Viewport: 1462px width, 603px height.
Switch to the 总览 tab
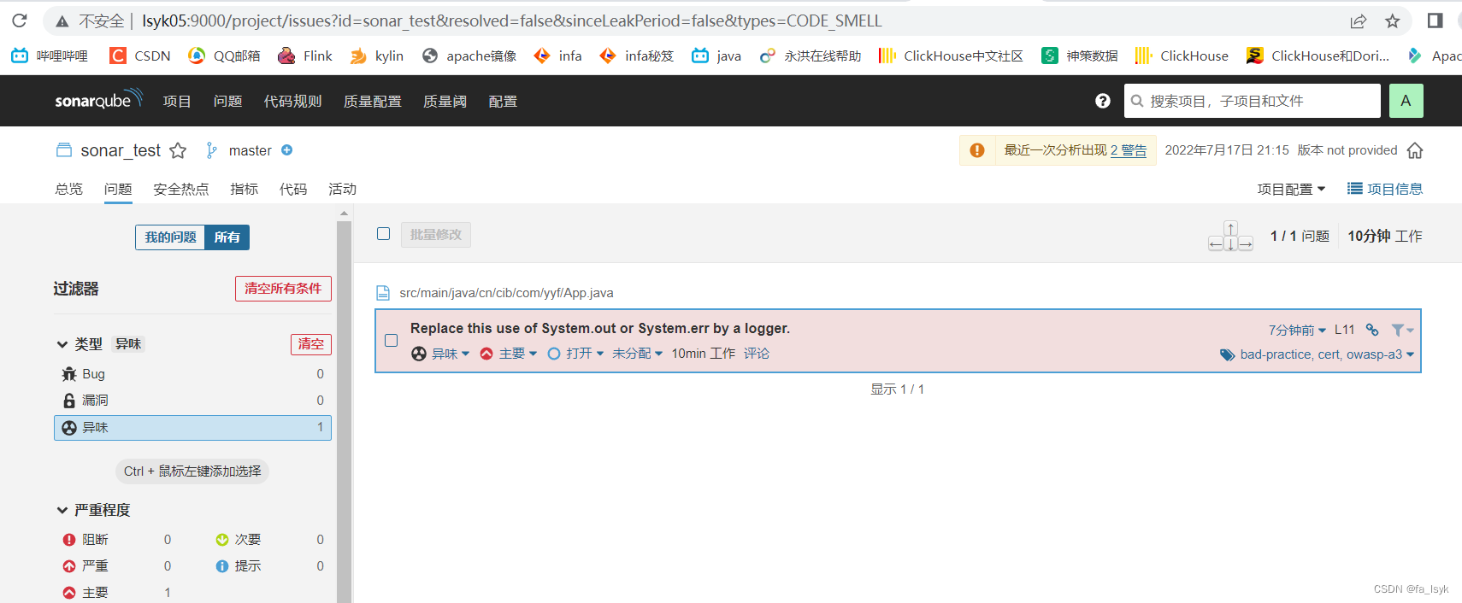(69, 189)
